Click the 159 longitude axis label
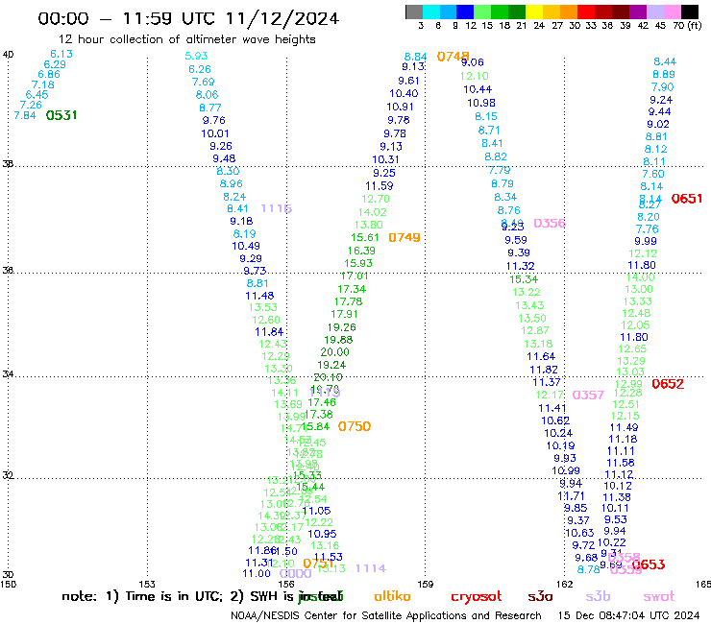711x624 pixels. click(x=426, y=585)
